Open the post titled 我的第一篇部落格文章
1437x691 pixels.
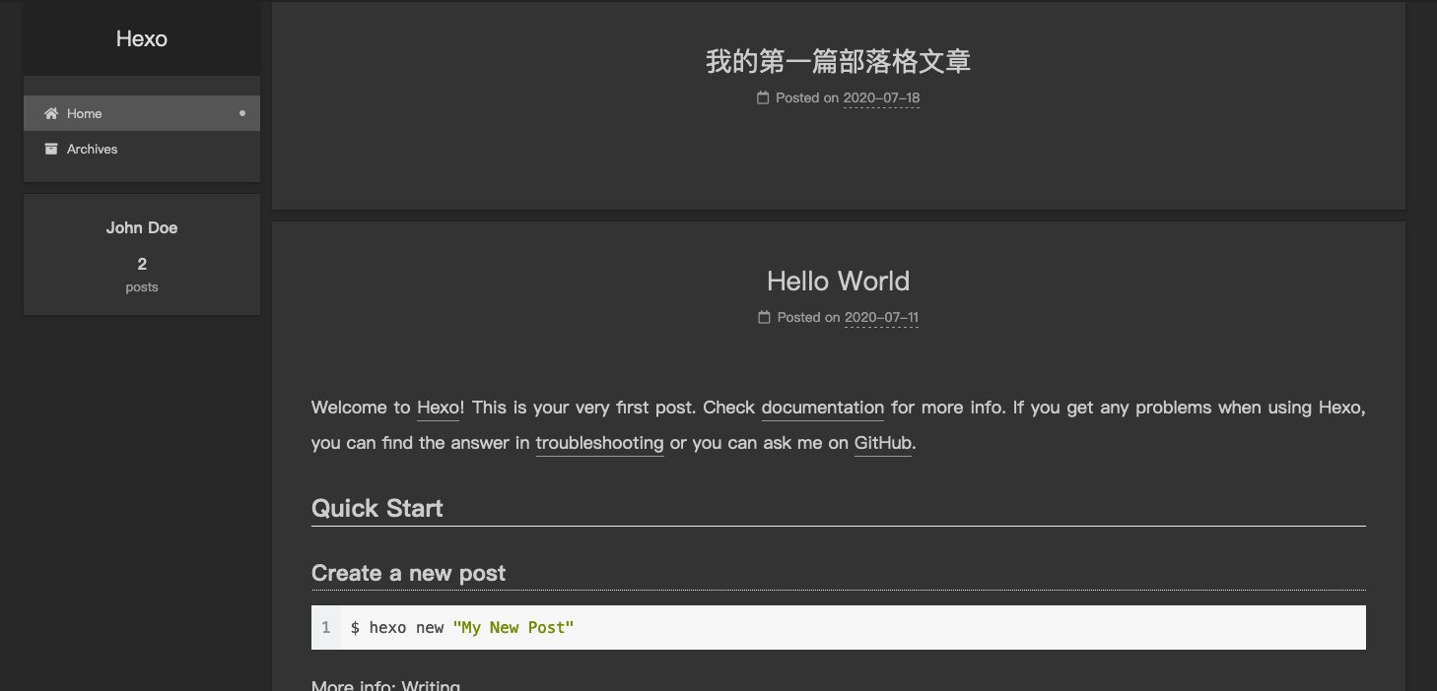pos(838,62)
